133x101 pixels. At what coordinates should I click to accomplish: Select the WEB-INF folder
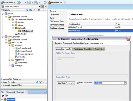(x=18, y=45)
